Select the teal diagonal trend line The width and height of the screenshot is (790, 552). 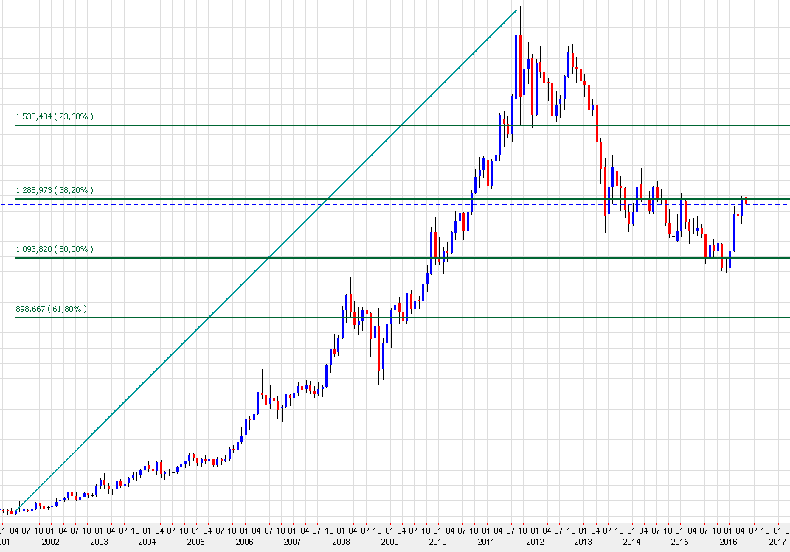pyautogui.click(x=267, y=259)
